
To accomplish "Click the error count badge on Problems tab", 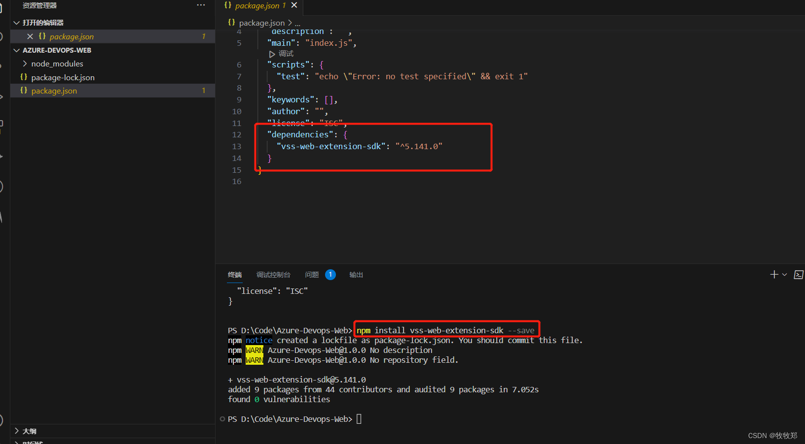I will point(330,274).
